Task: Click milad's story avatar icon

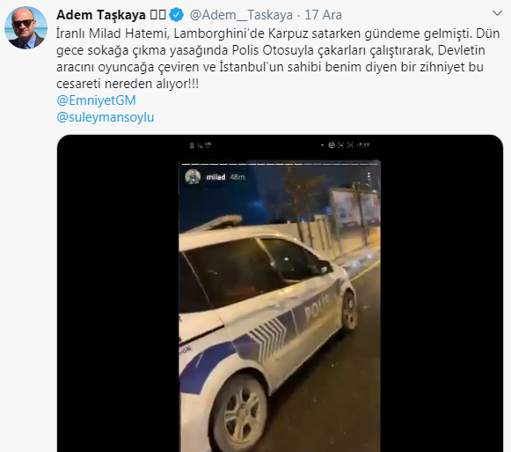Action: point(193,177)
